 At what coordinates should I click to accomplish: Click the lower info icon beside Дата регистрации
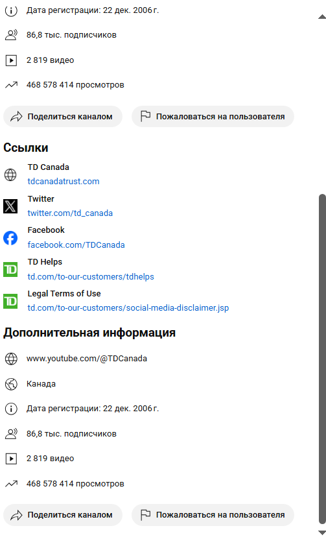[11, 409]
